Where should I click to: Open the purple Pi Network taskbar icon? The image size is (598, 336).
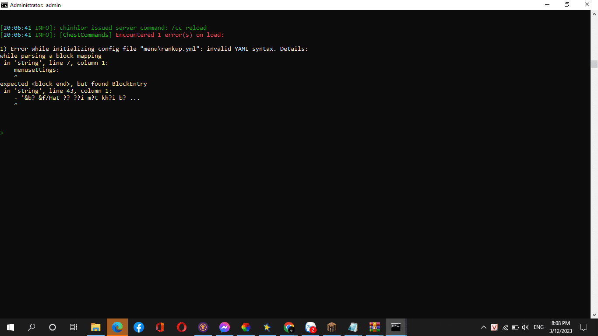pos(203,327)
